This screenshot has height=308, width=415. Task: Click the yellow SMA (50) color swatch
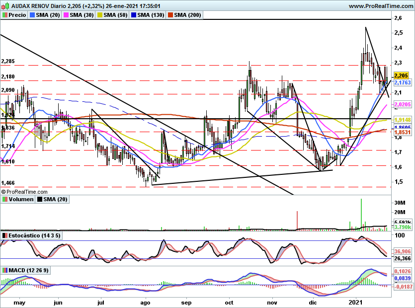[100, 15]
